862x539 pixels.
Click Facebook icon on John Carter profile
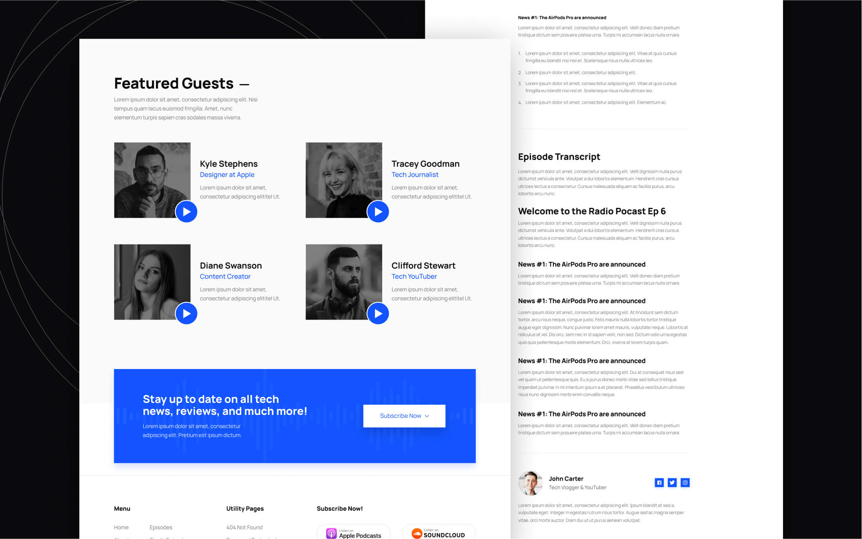point(659,482)
